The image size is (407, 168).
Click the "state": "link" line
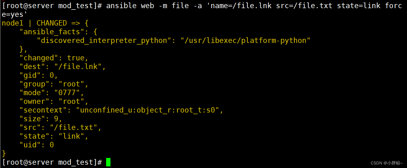(54, 136)
